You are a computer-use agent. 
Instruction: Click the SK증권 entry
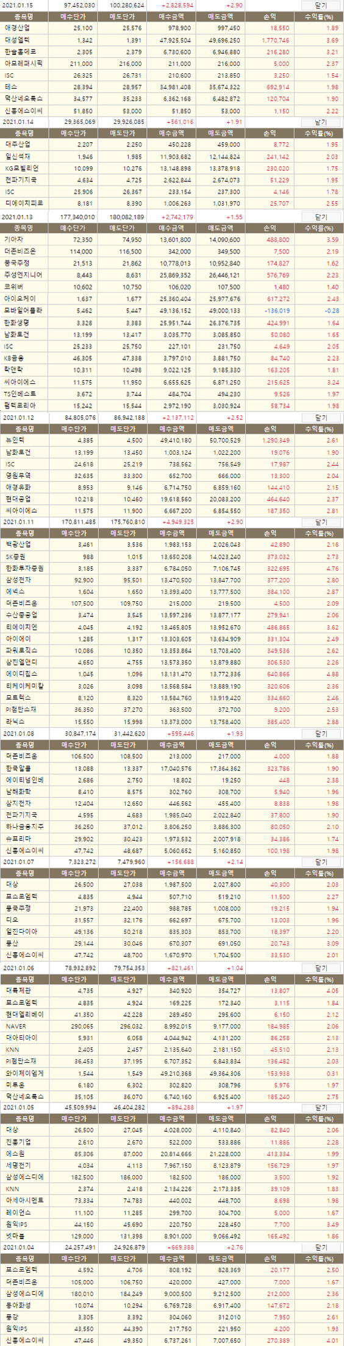tap(15, 557)
